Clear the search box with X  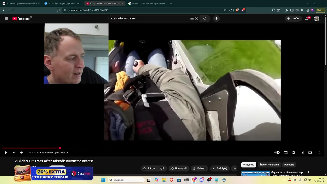point(197,18)
